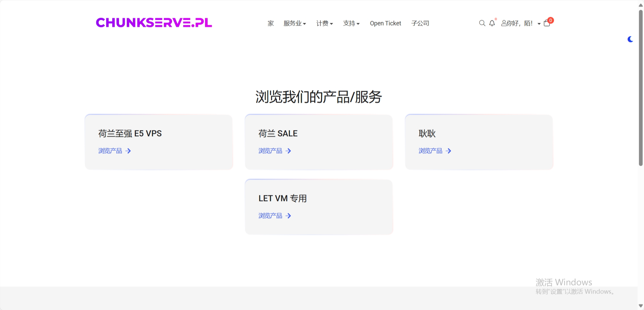Click the arrow icon inside the 耿耿 card
This screenshot has width=644, height=310.
pyautogui.click(x=448, y=151)
